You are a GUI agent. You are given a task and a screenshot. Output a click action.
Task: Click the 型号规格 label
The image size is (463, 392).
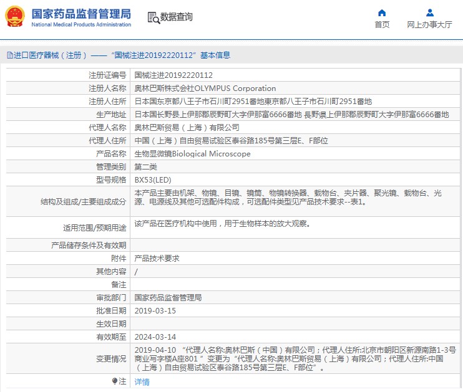tap(111, 179)
